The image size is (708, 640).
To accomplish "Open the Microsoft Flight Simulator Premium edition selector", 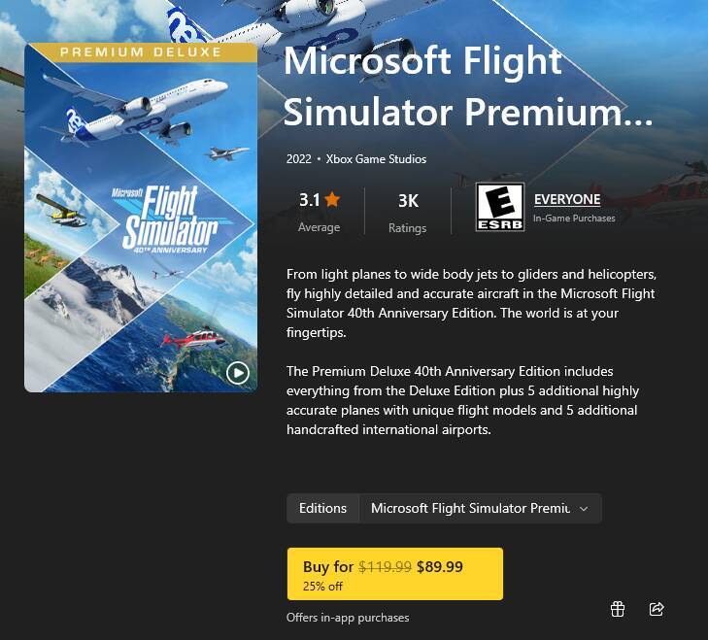I will tap(481, 509).
